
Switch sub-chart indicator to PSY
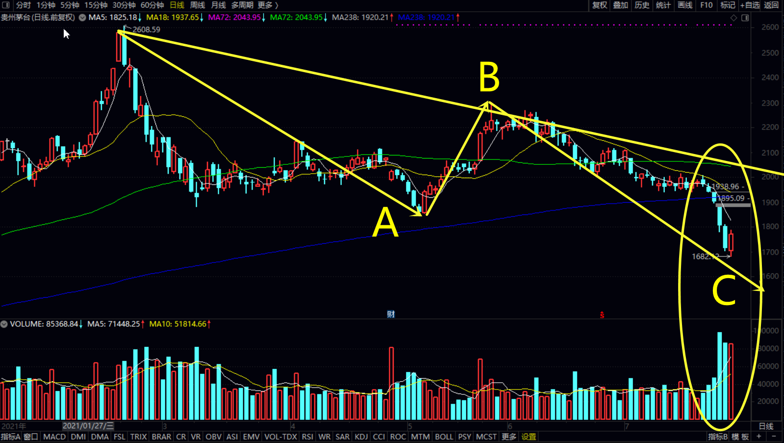[465, 437]
